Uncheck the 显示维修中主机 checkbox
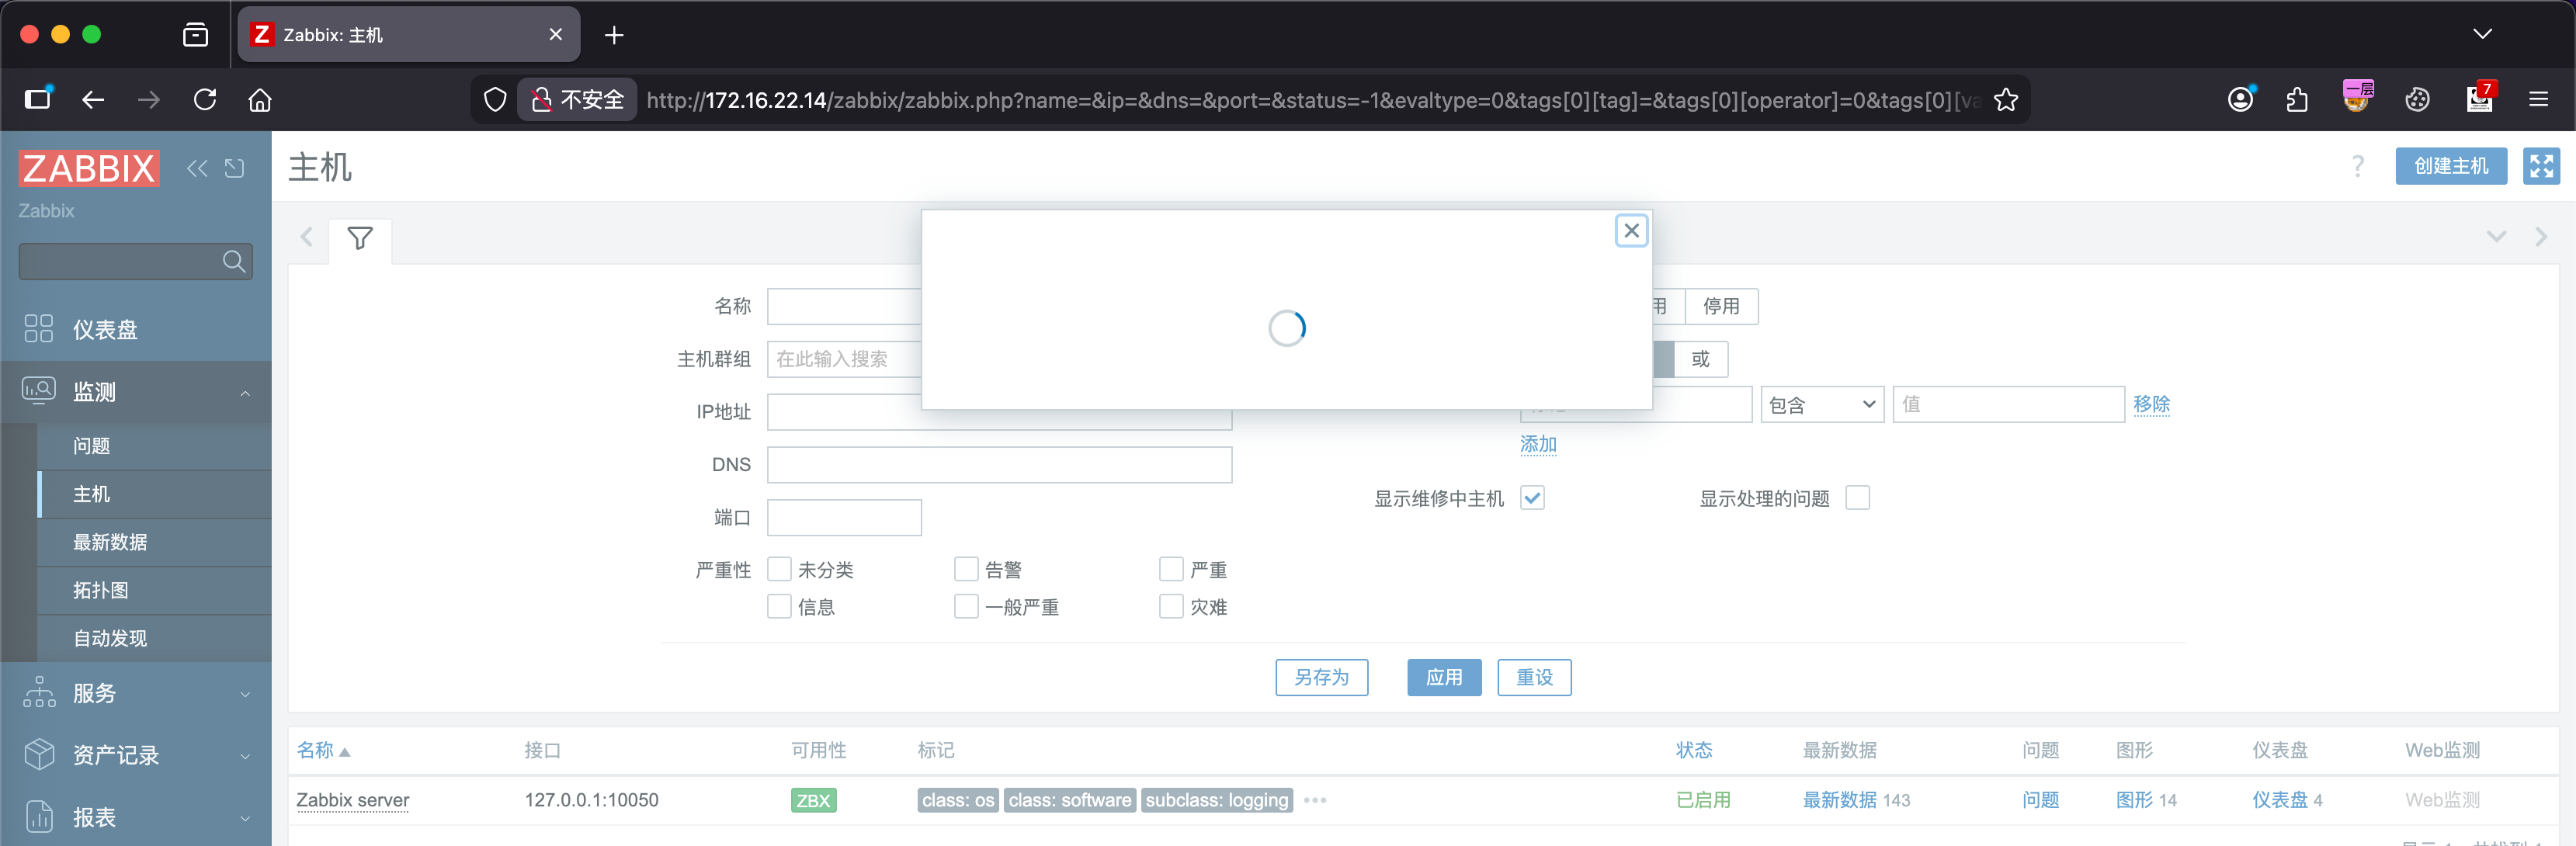The width and height of the screenshot is (2576, 846). 1532,498
